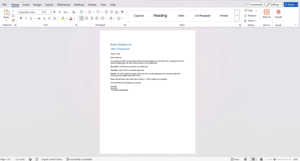Select Print Layout view
300x161 pixels.
253,159
